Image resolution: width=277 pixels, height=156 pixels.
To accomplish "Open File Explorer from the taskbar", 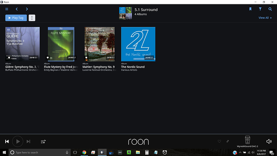I will (138, 152).
